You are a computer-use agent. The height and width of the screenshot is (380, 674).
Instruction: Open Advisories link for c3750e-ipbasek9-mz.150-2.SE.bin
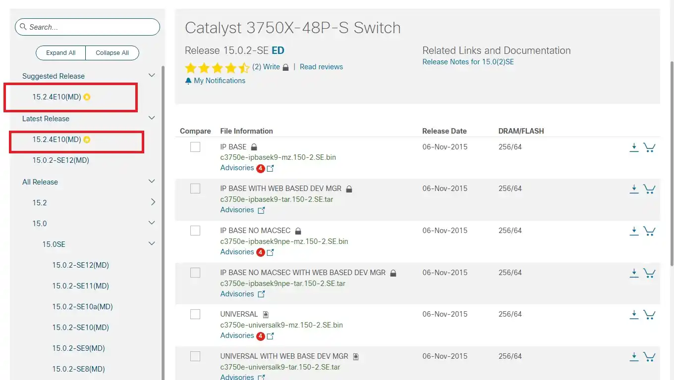click(237, 168)
